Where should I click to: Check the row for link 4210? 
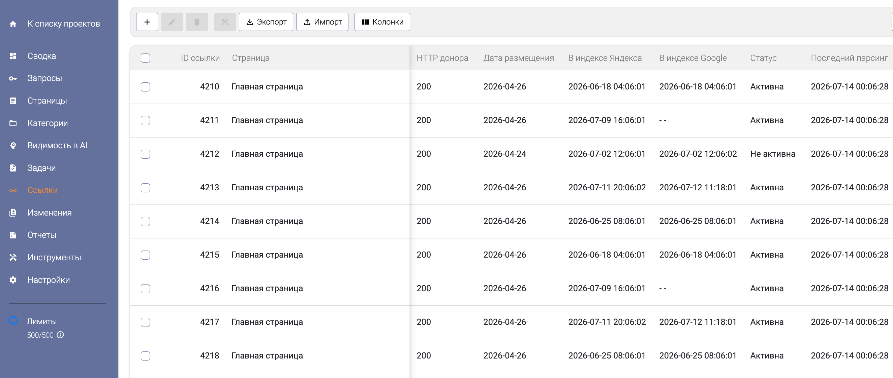click(146, 87)
